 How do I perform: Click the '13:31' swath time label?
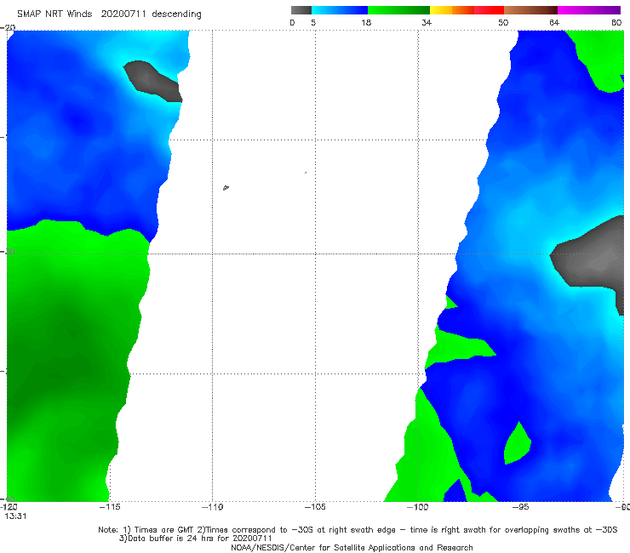[x=15, y=516]
